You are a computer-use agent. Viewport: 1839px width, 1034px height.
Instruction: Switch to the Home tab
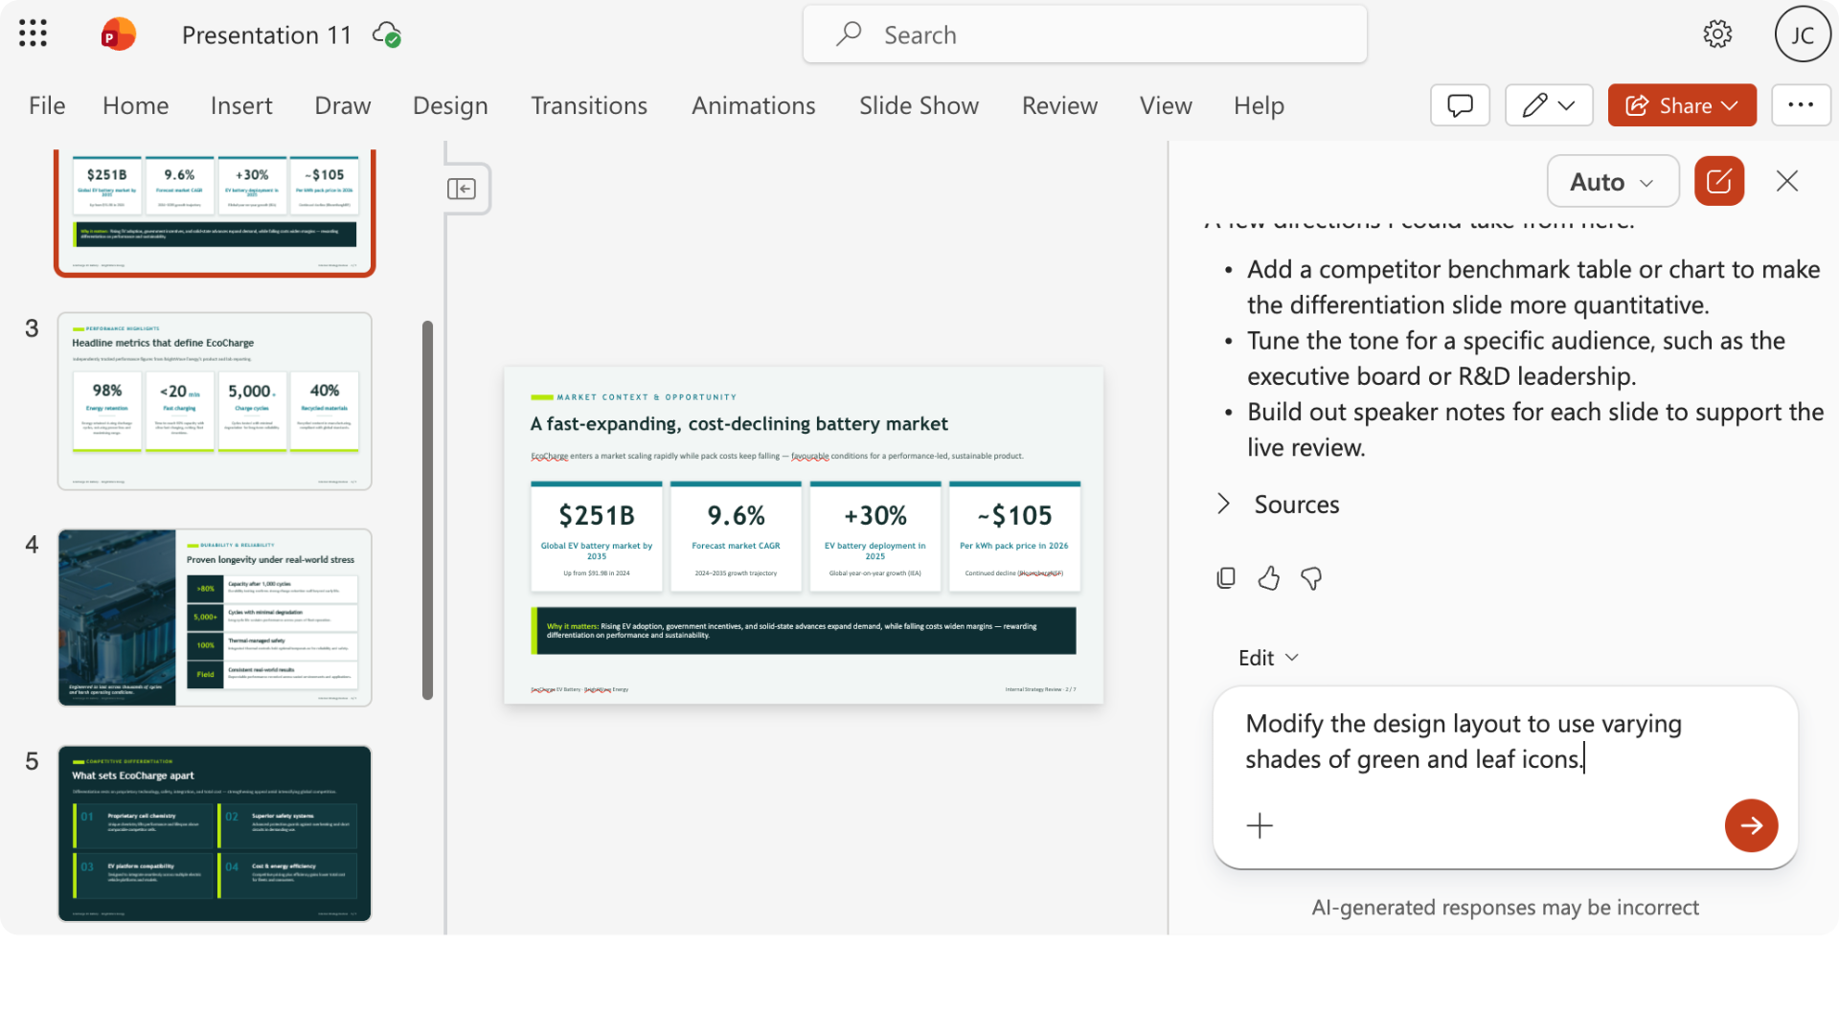pos(135,105)
